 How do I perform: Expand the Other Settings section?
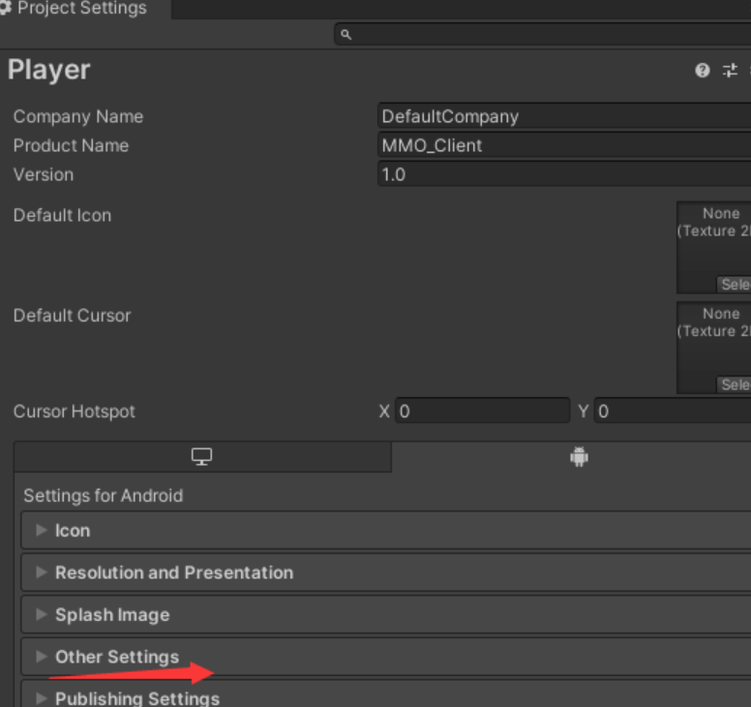click(386, 657)
